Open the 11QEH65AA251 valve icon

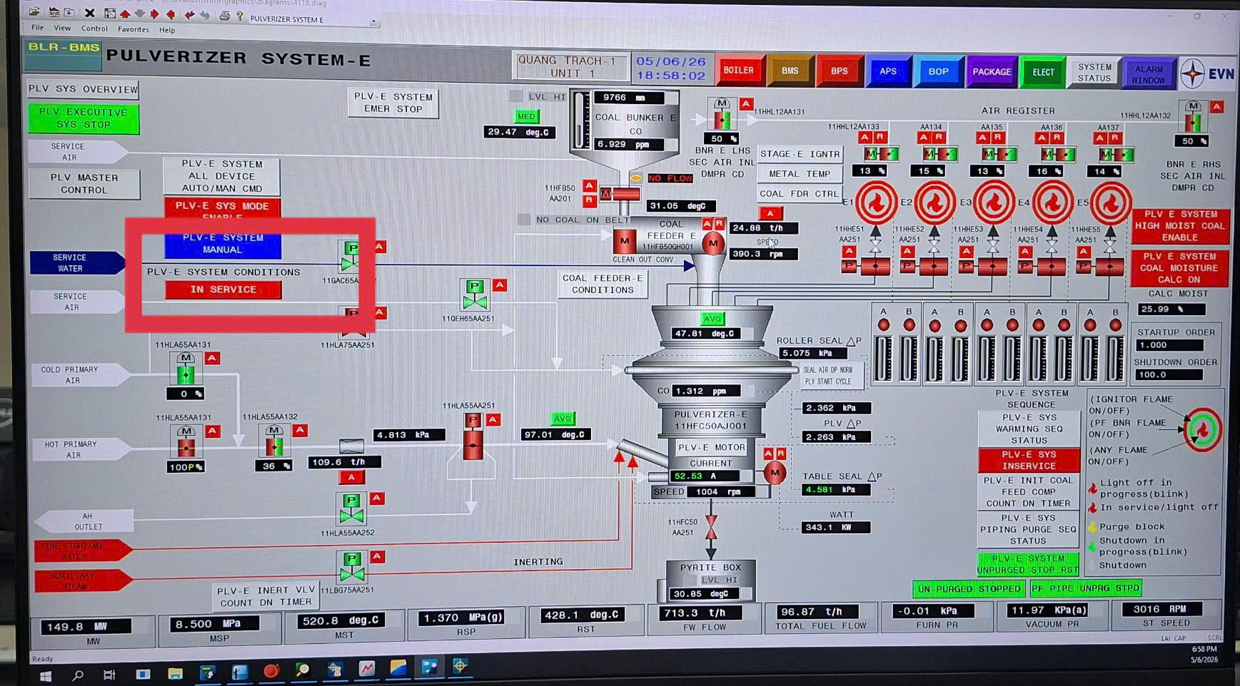point(475,295)
